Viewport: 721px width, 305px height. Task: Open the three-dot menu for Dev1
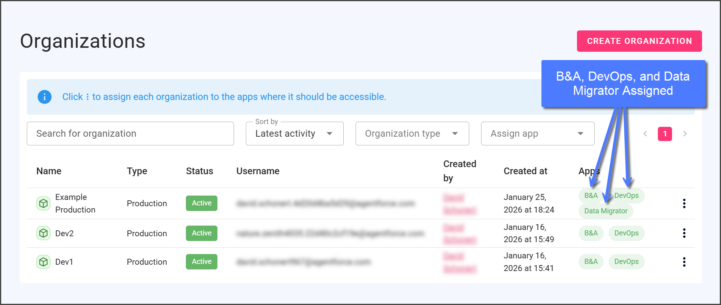coord(684,262)
